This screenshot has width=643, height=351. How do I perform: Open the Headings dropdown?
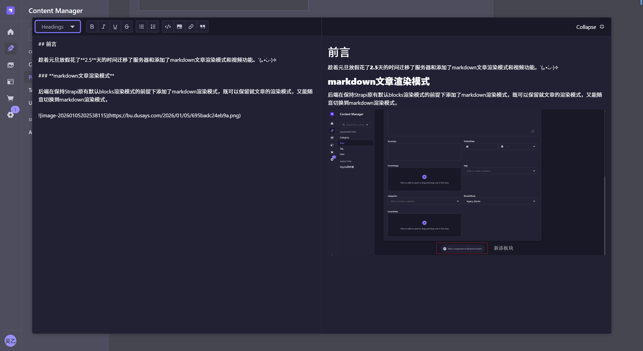tap(58, 27)
